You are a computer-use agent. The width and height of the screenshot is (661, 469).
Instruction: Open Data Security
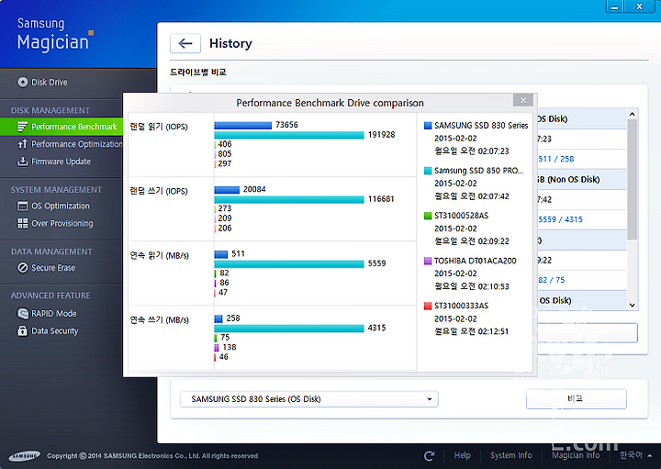point(55,330)
